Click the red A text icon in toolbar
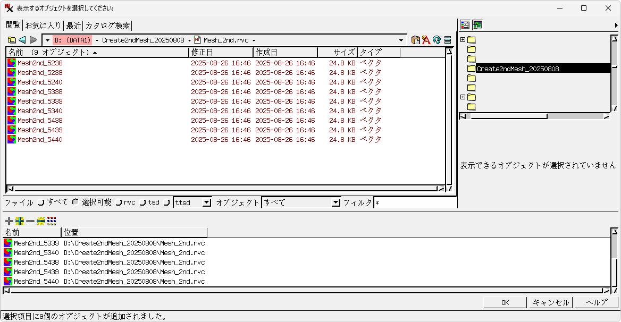The height and width of the screenshot is (322, 621). pos(426,40)
